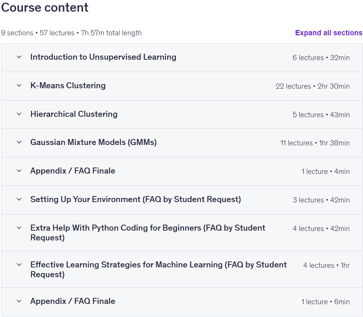363x317 pixels.
Task: Click the "6 lectures • 32min" text
Action: 321,57
